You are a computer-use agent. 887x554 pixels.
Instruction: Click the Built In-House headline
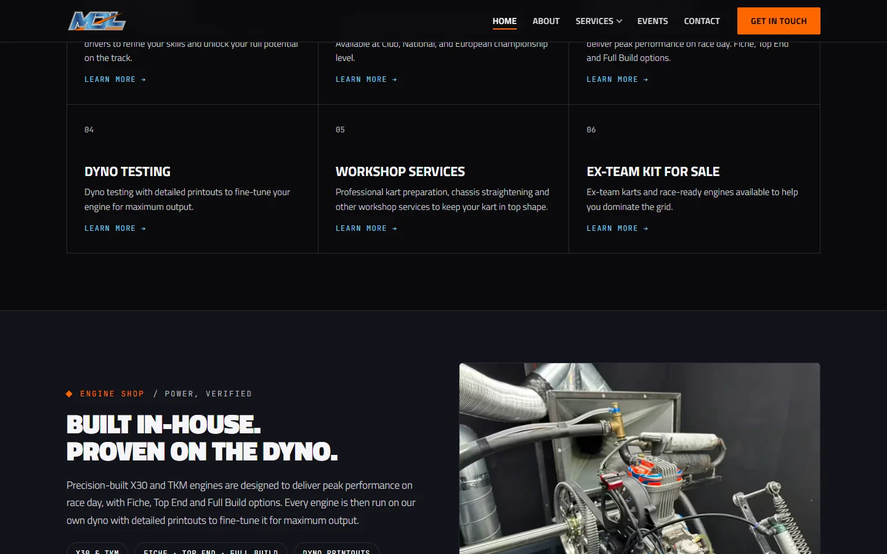[x=163, y=425]
